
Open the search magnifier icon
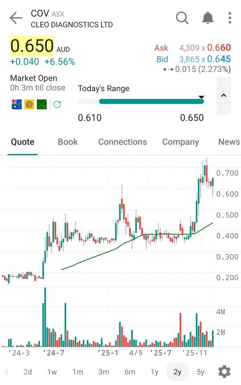tap(182, 18)
